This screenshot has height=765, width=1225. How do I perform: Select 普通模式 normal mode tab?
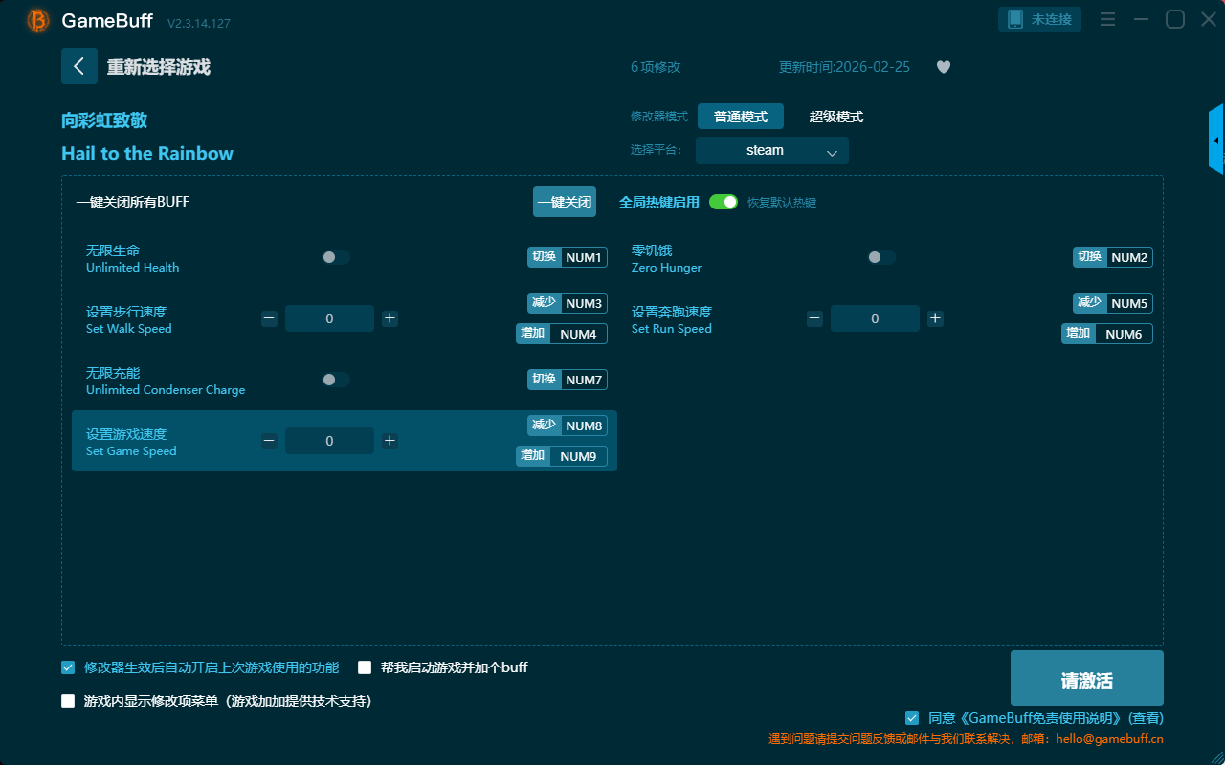click(x=740, y=117)
